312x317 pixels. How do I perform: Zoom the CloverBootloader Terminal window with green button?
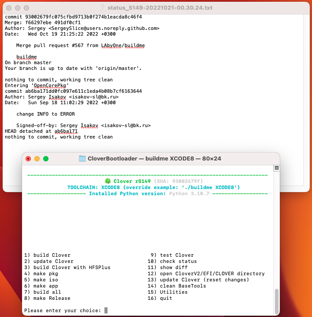(46, 159)
